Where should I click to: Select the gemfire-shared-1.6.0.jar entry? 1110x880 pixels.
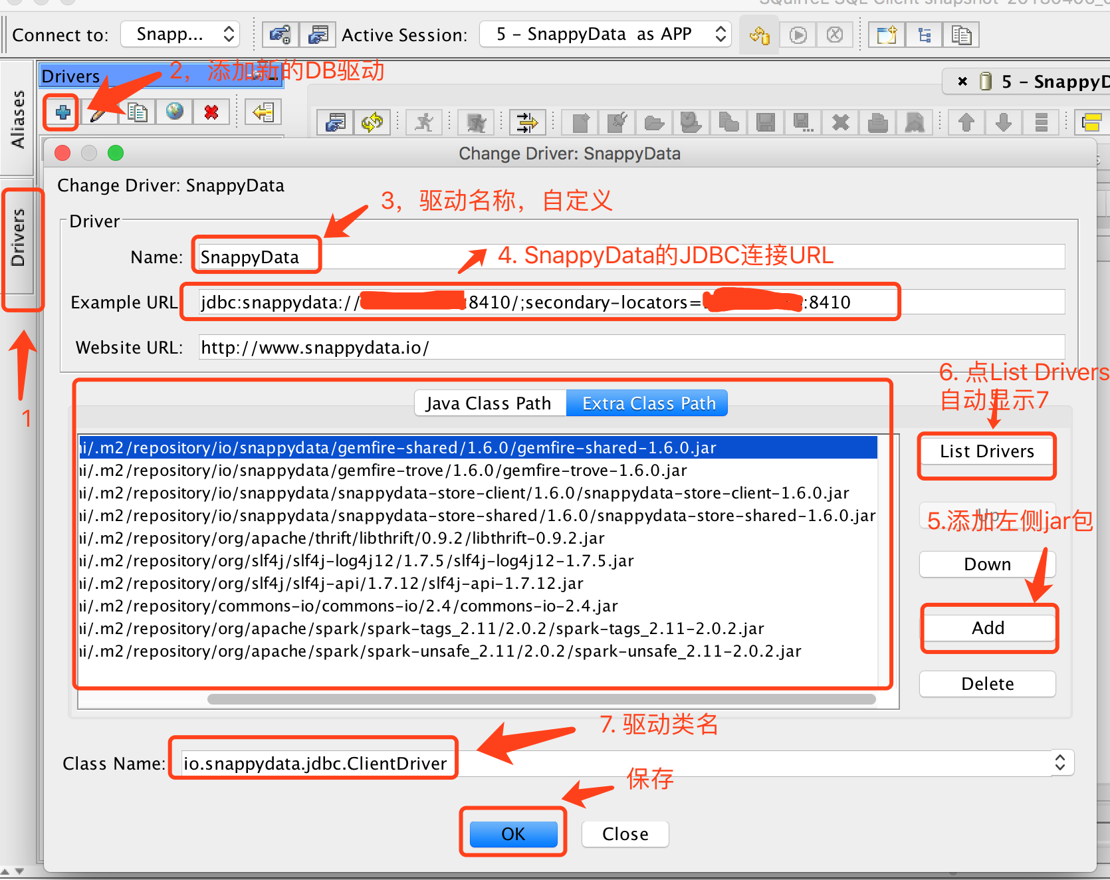coord(478,447)
